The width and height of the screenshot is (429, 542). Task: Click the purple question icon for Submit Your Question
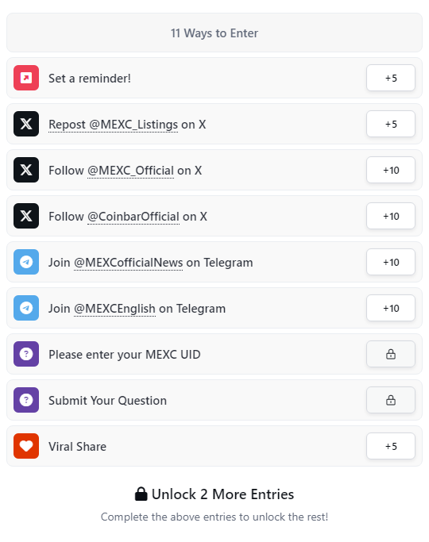point(26,400)
